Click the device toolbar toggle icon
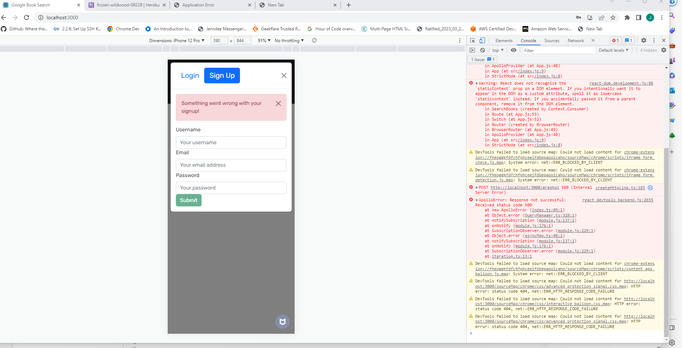Screen dimensions: 682x348 click(x=482, y=40)
